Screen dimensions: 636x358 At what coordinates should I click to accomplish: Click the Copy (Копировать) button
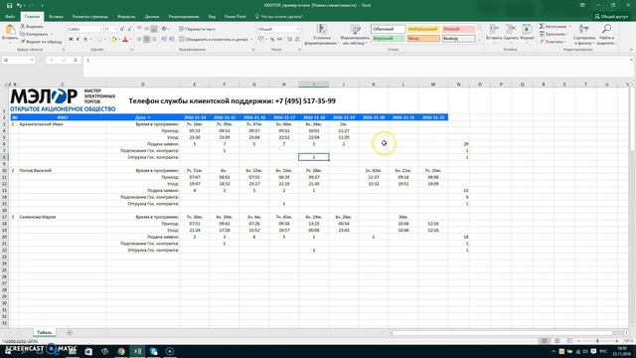pyautogui.click(x=35, y=34)
